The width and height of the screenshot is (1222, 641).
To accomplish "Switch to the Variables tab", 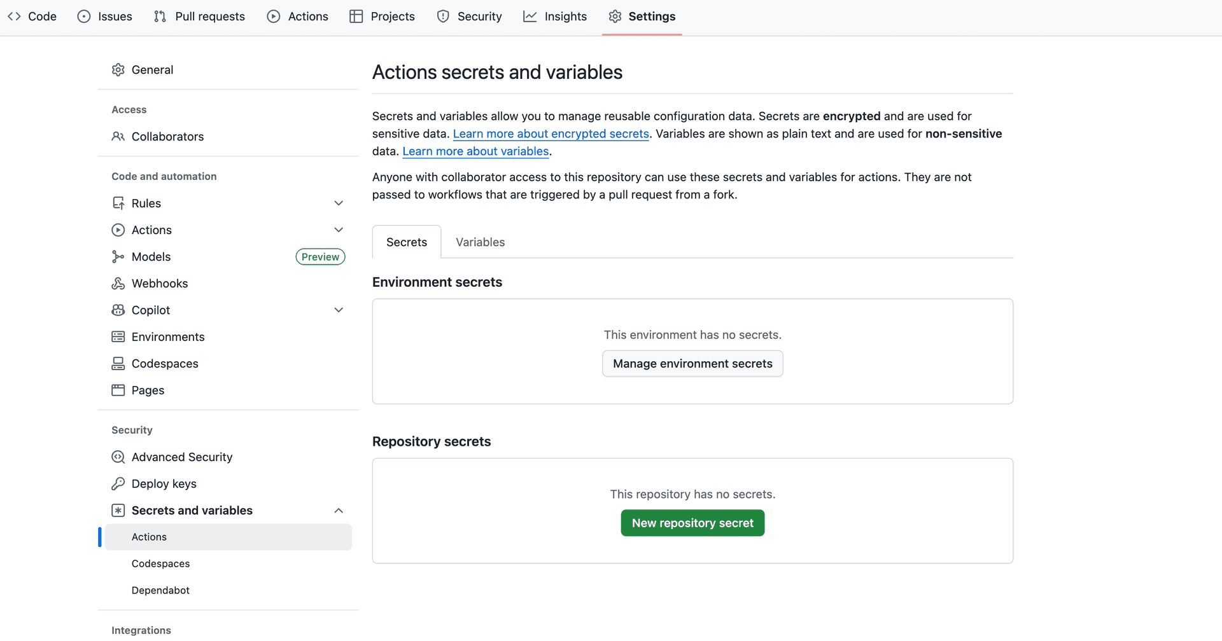I will pyautogui.click(x=480, y=242).
